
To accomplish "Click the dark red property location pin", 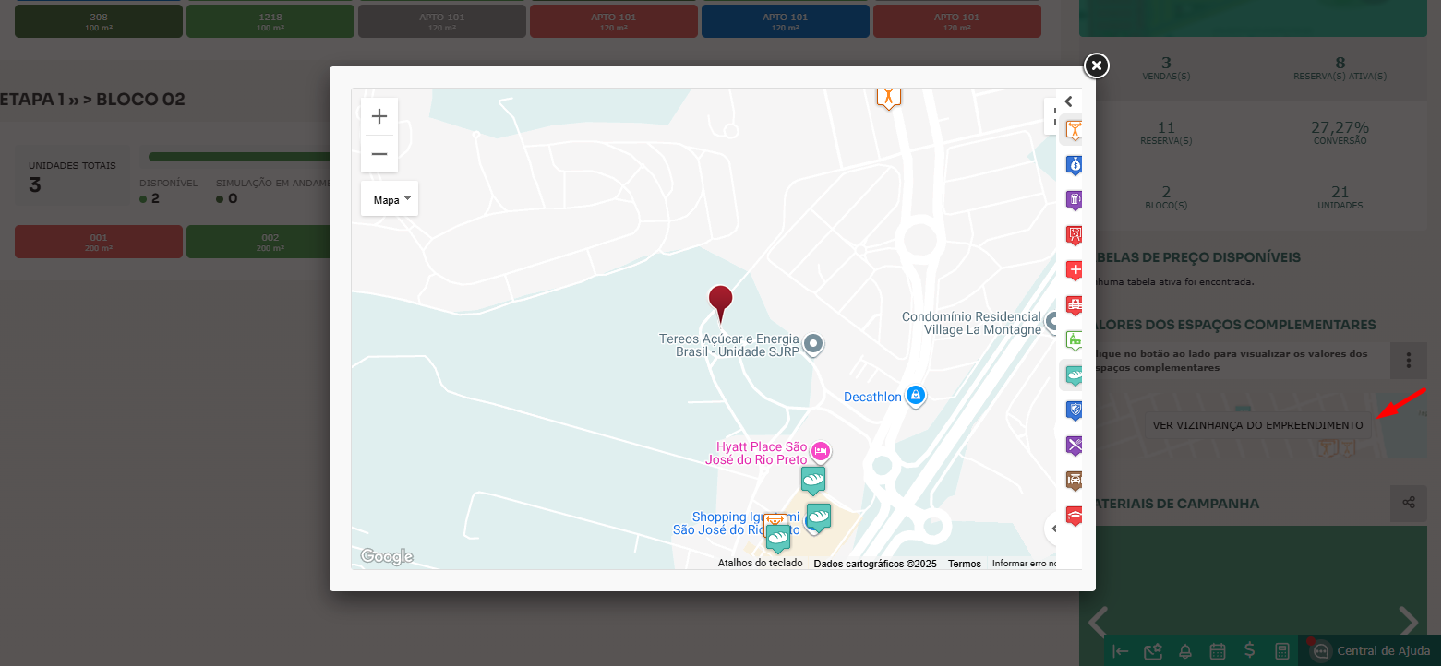I will click(720, 303).
